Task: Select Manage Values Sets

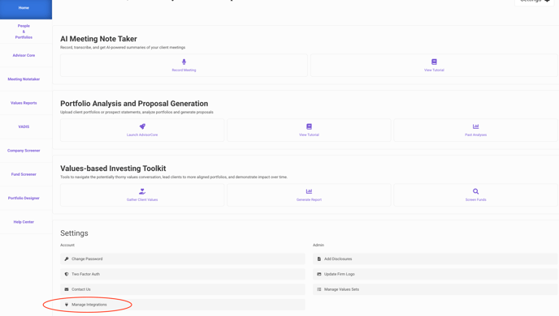Action: pyautogui.click(x=435, y=289)
